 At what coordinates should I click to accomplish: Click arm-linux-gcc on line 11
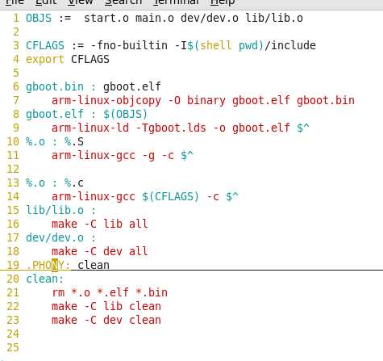[x=94, y=155]
